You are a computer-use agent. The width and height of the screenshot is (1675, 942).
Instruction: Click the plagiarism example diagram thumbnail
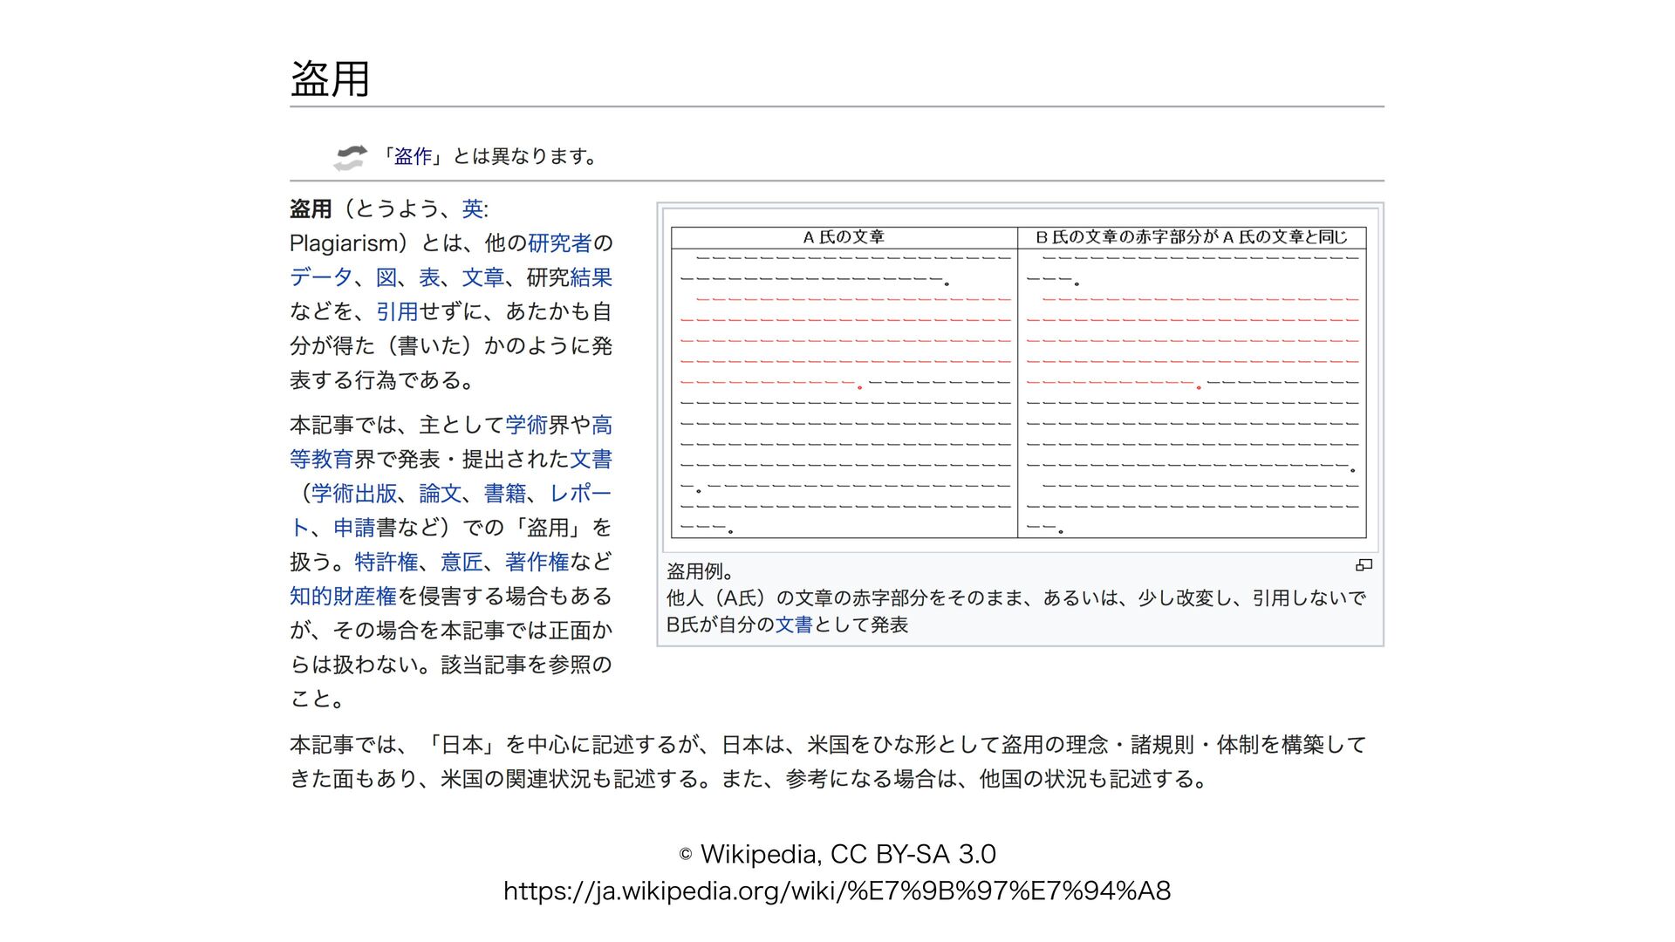point(1018,382)
